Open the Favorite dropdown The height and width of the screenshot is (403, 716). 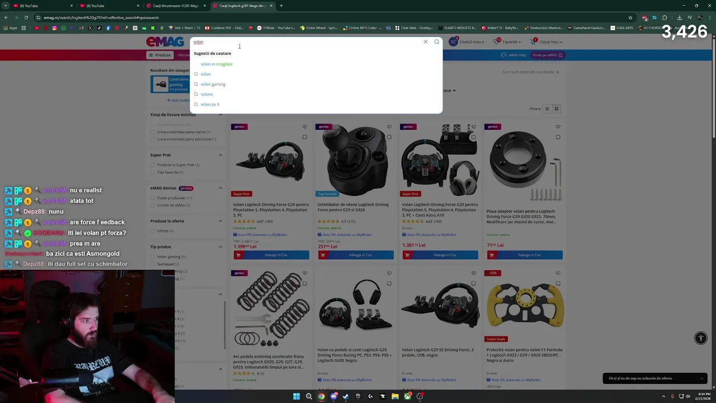pos(511,42)
